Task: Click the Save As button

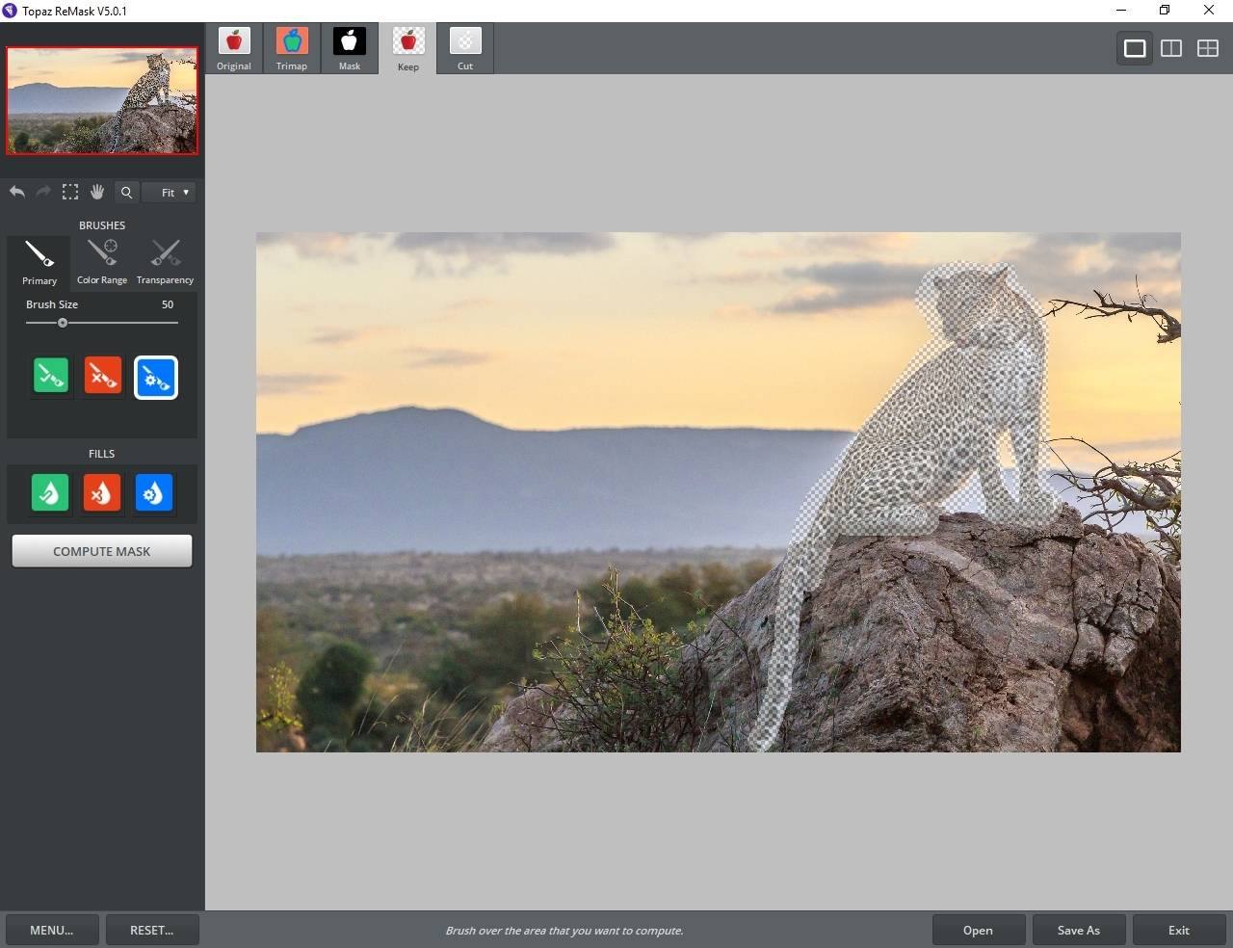Action: [x=1079, y=930]
